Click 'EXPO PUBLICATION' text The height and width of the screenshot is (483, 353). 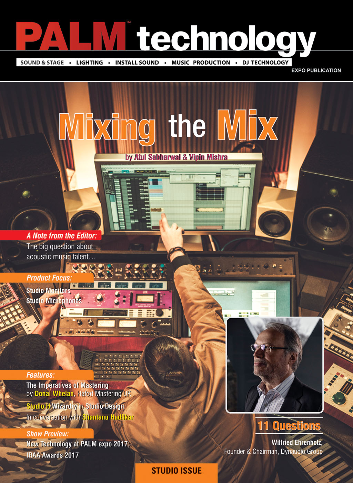pos(316,70)
